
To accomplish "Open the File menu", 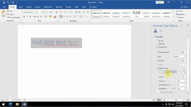I will 4,7.
